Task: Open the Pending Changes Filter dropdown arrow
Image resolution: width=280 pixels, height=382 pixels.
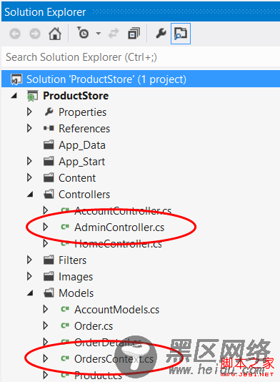Action: point(99,34)
